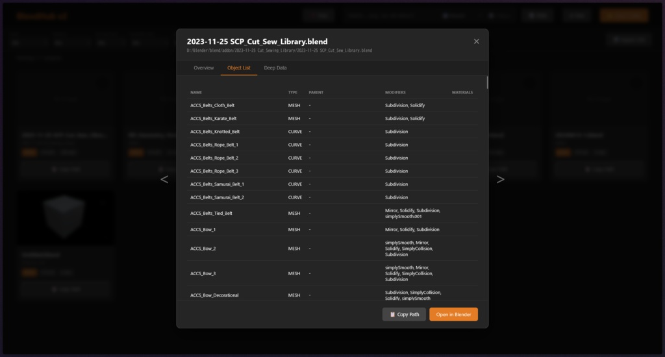This screenshot has height=357, width=665.
Task: Select the ACCS_Belts_Tied_Belt row
Action: [333, 214]
